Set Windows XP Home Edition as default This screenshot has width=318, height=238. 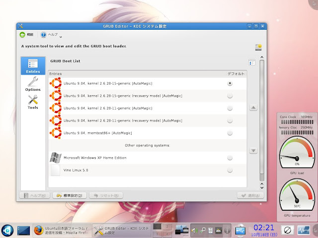click(x=230, y=158)
